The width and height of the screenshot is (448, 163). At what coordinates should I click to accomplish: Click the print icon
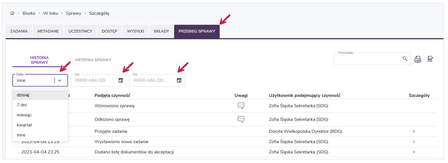(418, 59)
